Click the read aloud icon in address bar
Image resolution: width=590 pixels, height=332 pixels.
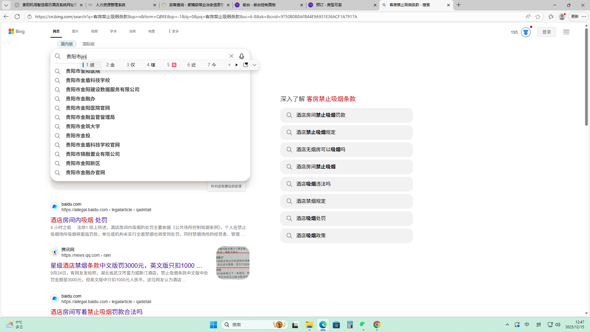[x=528, y=17]
